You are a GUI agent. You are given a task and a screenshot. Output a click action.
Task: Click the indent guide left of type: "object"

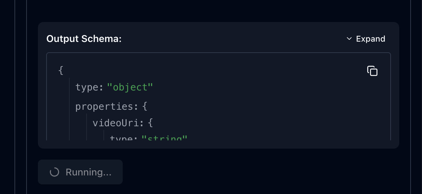point(69,87)
